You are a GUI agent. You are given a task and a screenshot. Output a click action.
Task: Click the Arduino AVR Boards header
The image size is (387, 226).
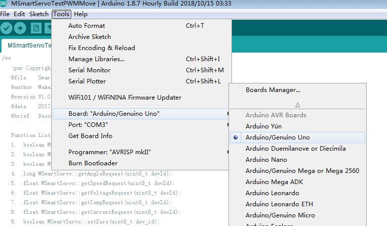coord(276,115)
